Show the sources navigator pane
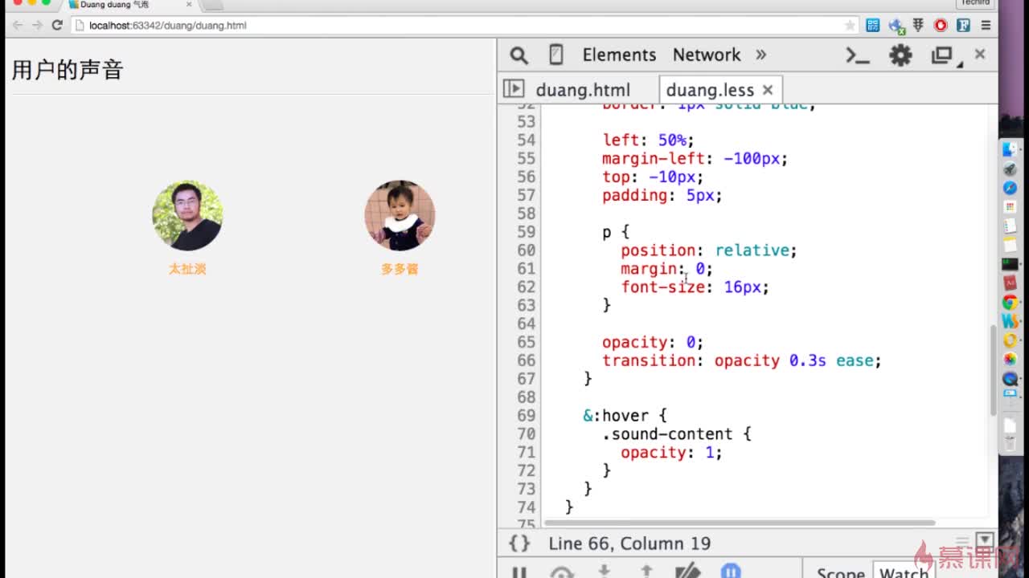This screenshot has height=578, width=1029. pos(513,89)
